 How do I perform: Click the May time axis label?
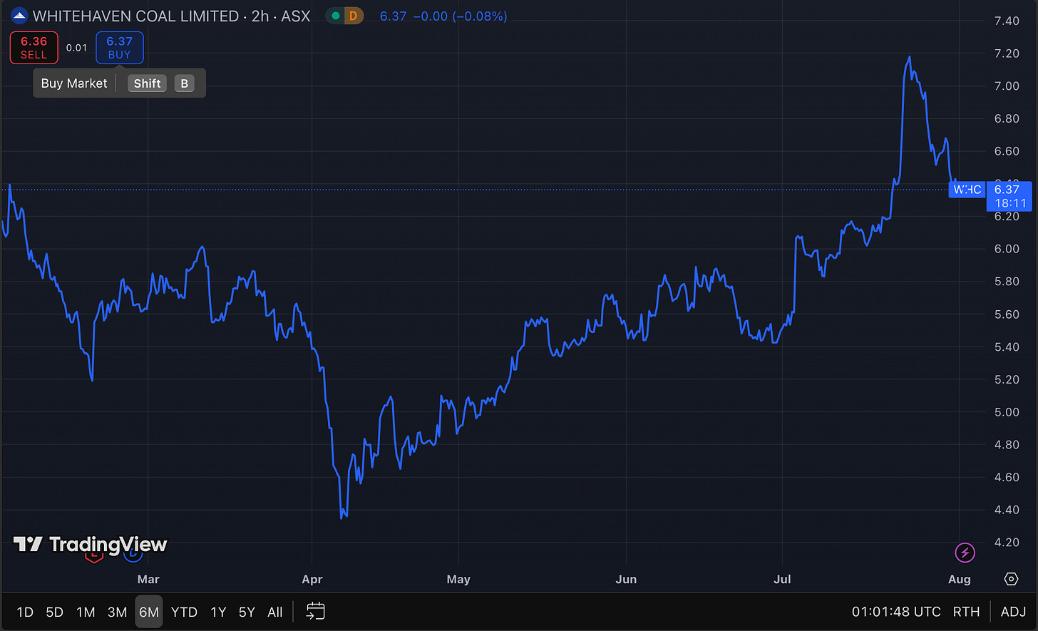point(458,579)
